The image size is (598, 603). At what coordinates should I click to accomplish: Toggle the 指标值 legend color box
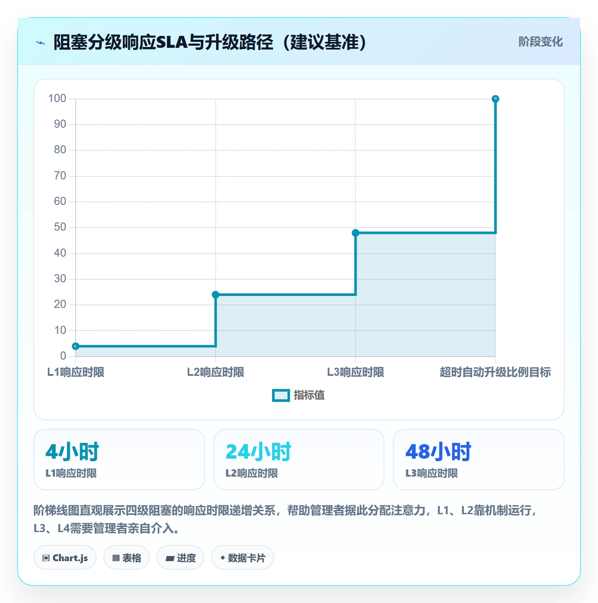pos(281,395)
